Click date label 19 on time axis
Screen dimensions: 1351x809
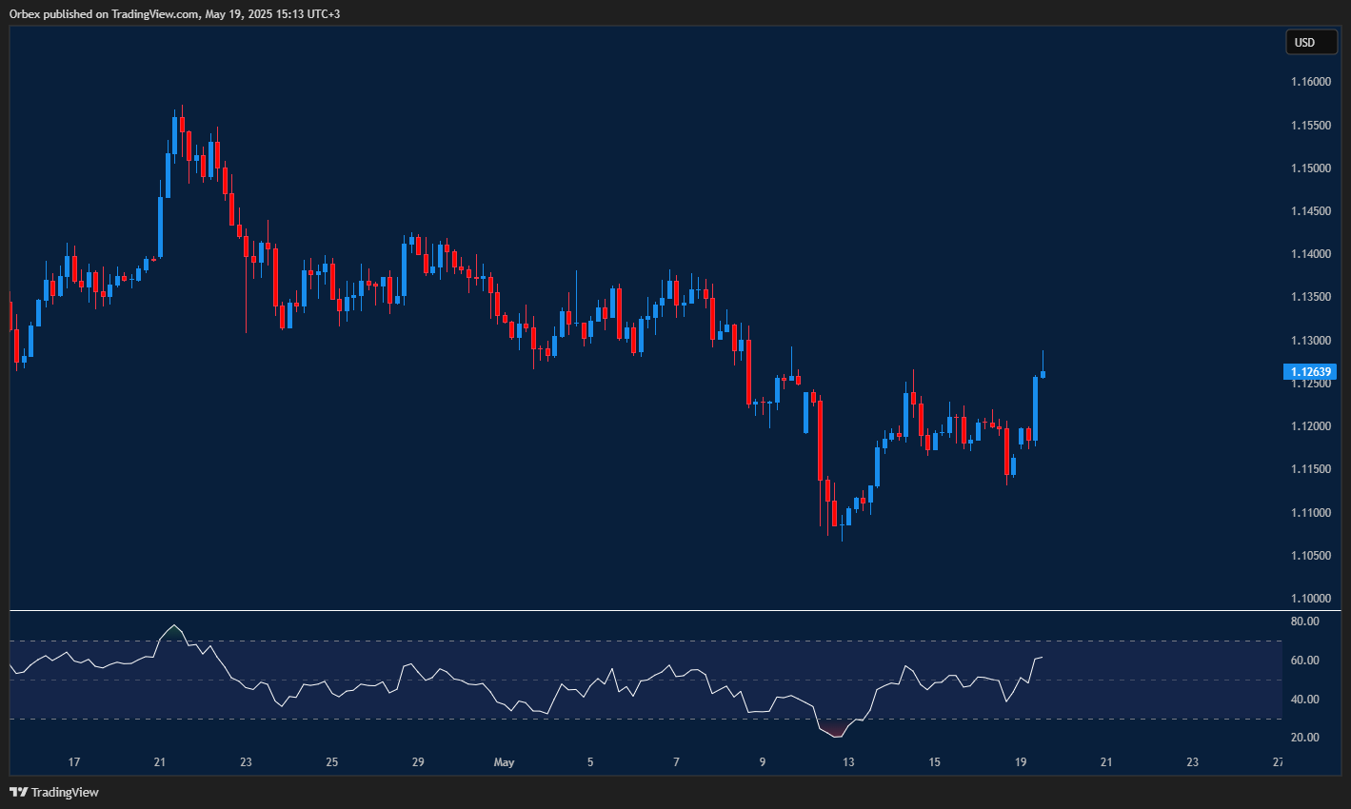1021,762
